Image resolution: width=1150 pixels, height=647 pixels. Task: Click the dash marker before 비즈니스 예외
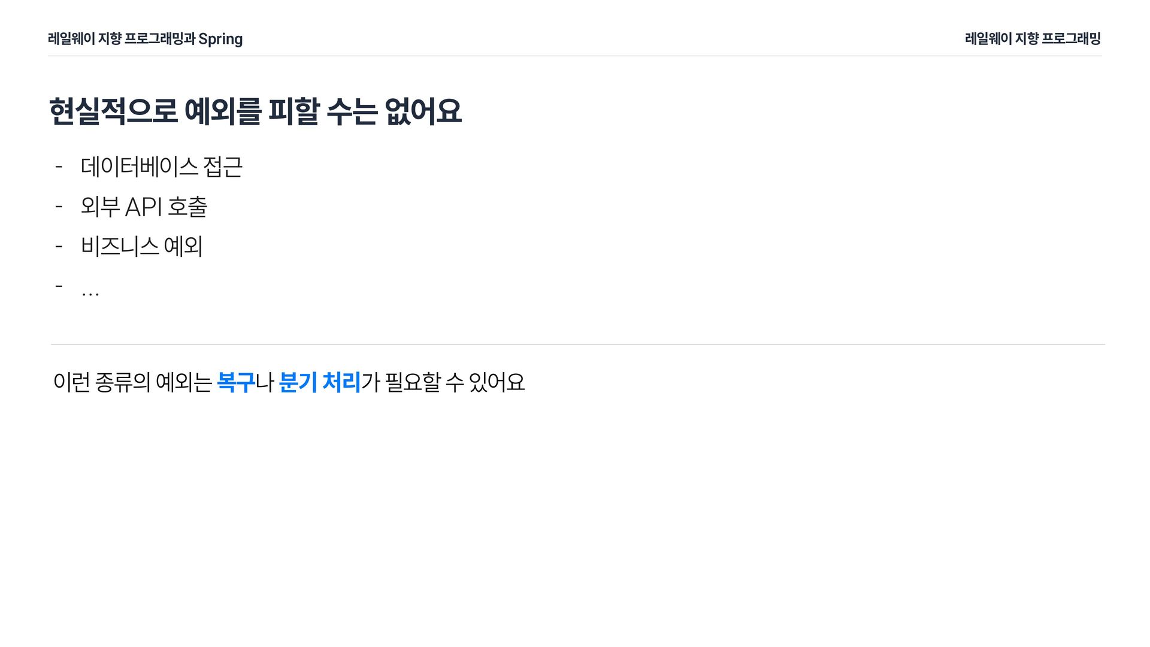pos(59,246)
